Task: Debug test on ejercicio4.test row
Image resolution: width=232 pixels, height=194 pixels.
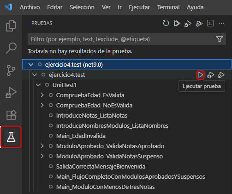Action: pos(211,75)
